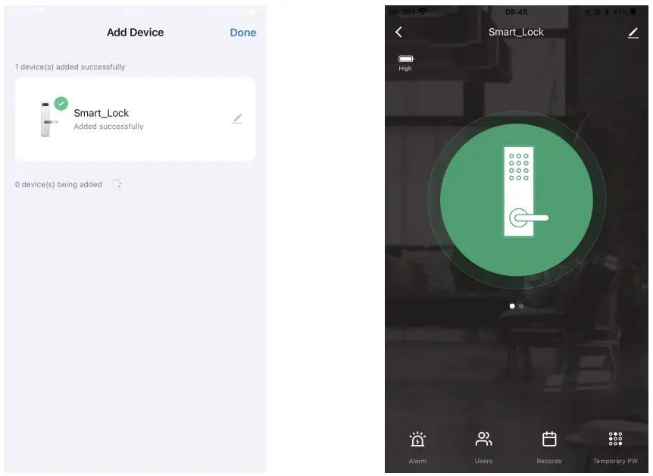Tap Done to finish adding device

coord(243,33)
